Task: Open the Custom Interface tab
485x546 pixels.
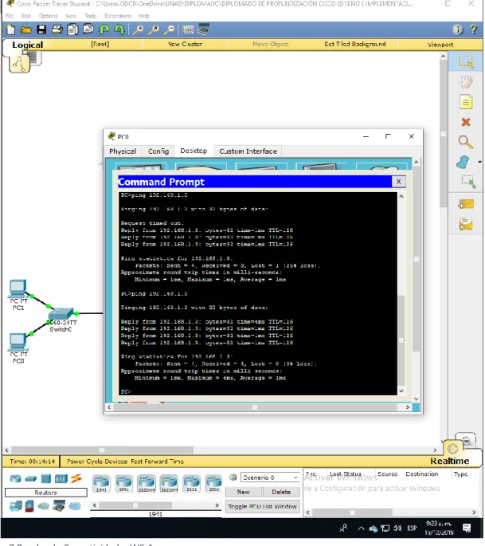Action: 248,151
